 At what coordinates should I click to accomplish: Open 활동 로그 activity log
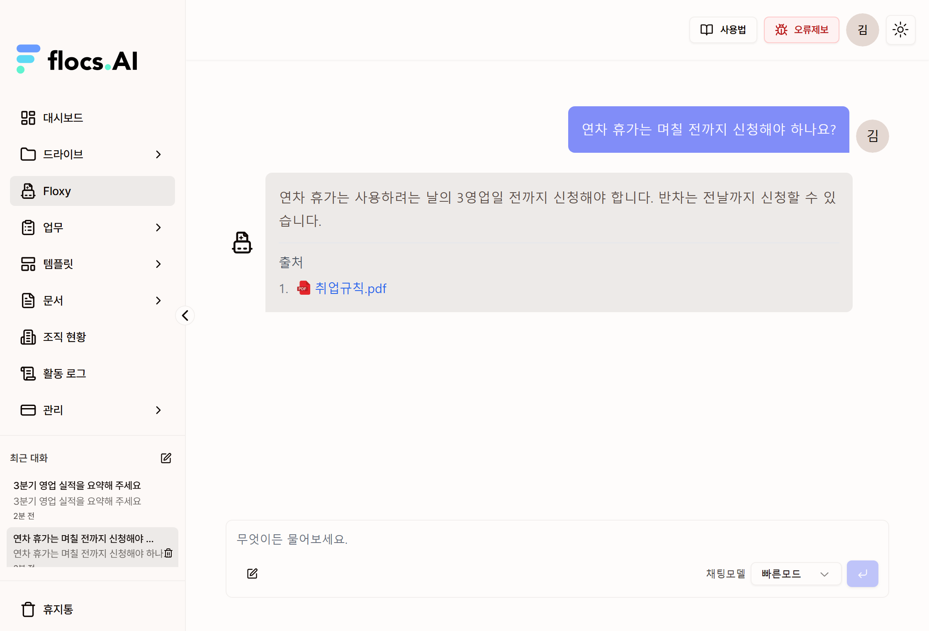click(92, 374)
